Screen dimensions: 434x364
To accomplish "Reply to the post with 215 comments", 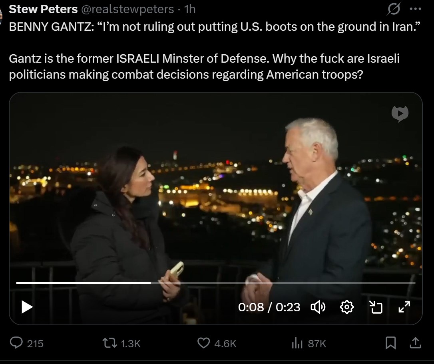I will (x=27, y=343).
